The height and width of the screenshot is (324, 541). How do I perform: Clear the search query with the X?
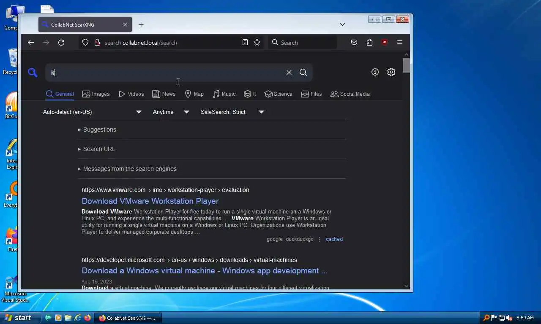coord(289,73)
